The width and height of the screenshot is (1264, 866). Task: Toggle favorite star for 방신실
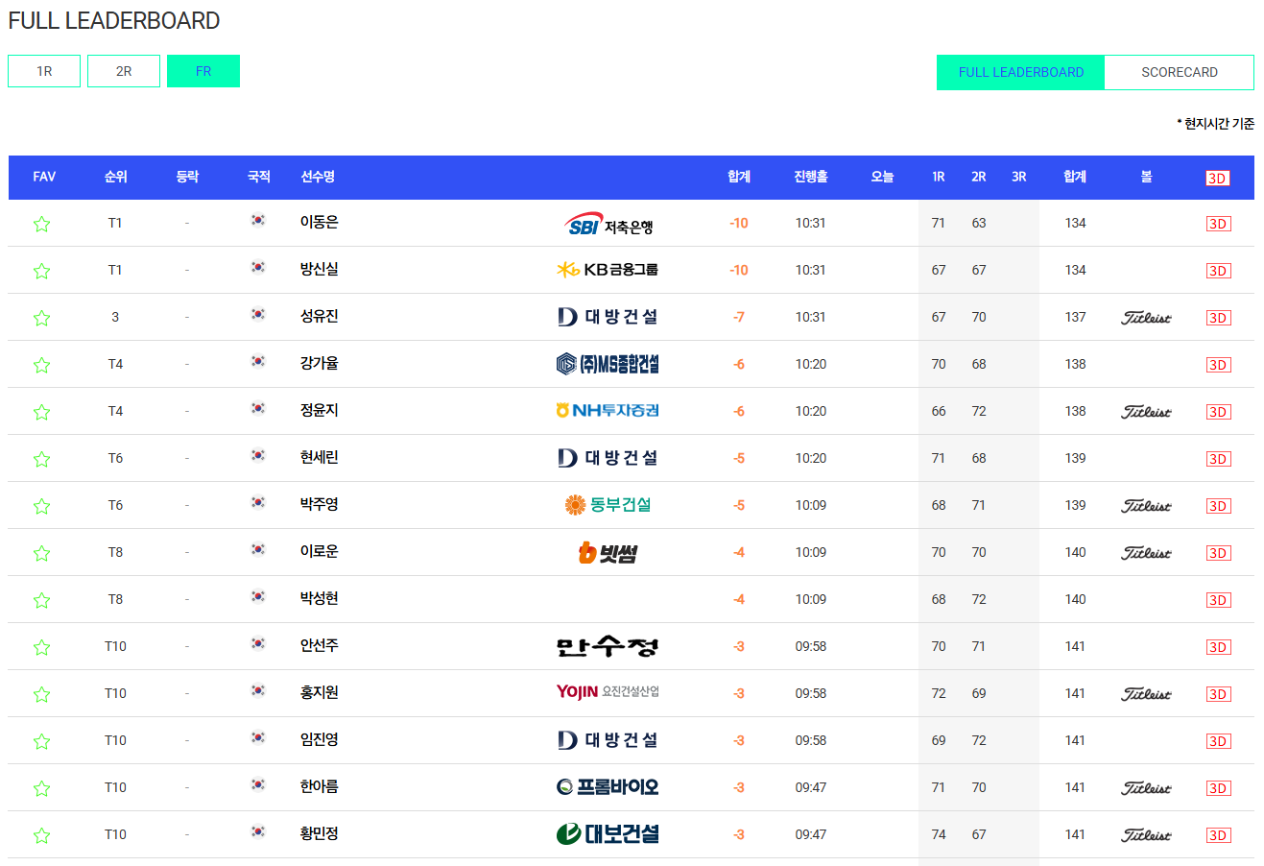click(x=41, y=271)
